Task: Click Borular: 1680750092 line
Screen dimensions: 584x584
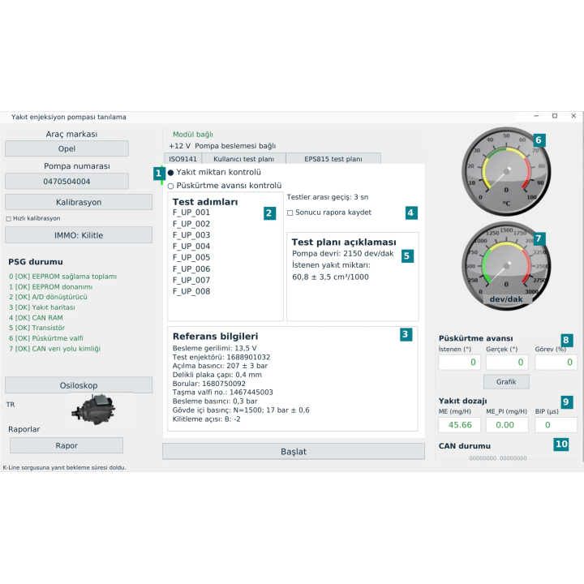Action: pyautogui.click(x=209, y=384)
